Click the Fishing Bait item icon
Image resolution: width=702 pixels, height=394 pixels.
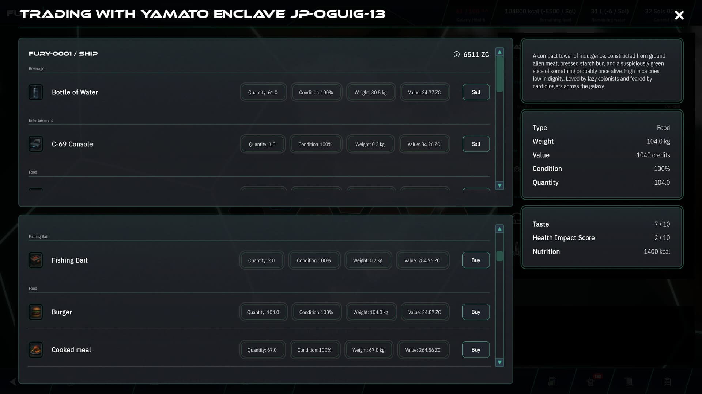pyautogui.click(x=35, y=260)
